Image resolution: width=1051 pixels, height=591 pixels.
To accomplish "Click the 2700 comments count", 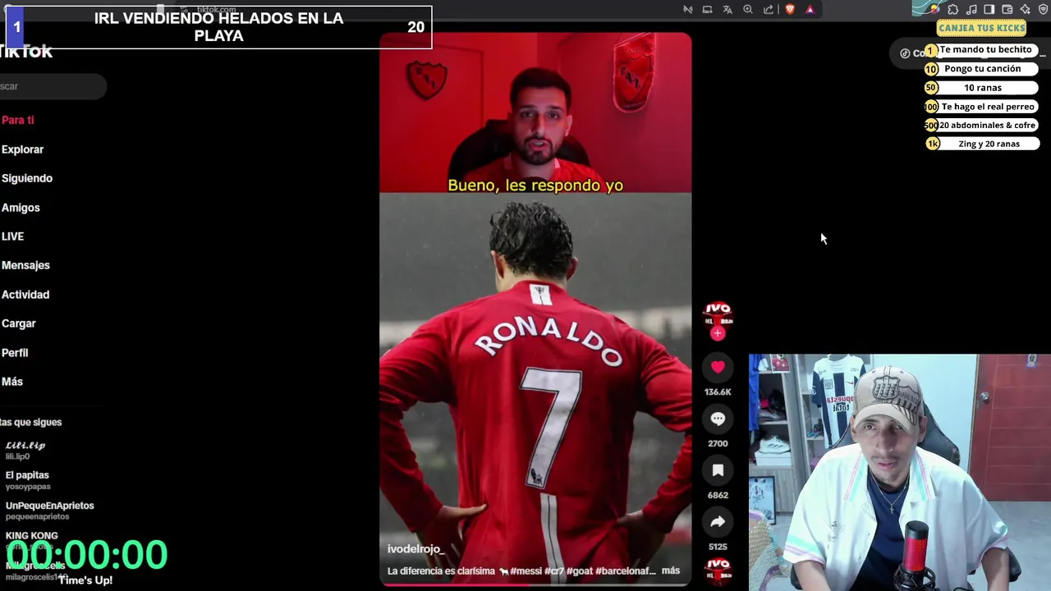I will click(x=718, y=444).
